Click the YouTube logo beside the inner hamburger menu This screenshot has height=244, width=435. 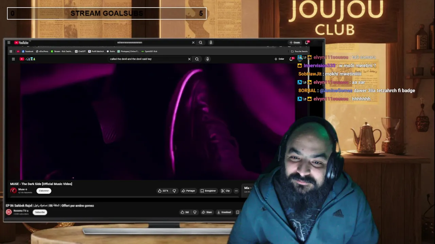click(27, 59)
